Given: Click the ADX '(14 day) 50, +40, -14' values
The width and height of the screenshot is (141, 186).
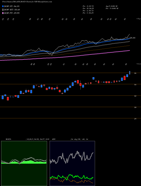Looking at the screenshot, I should (79, 139).
